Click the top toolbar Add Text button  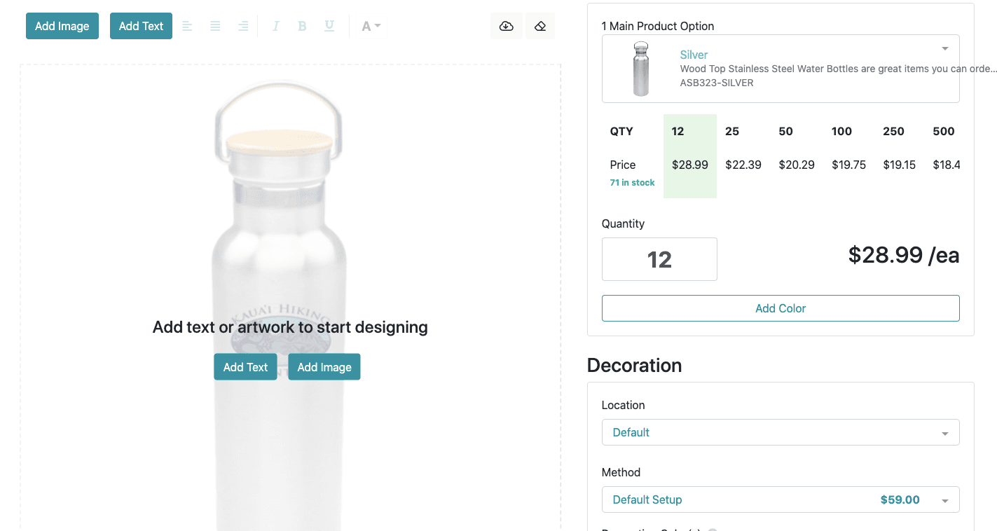point(141,26)
